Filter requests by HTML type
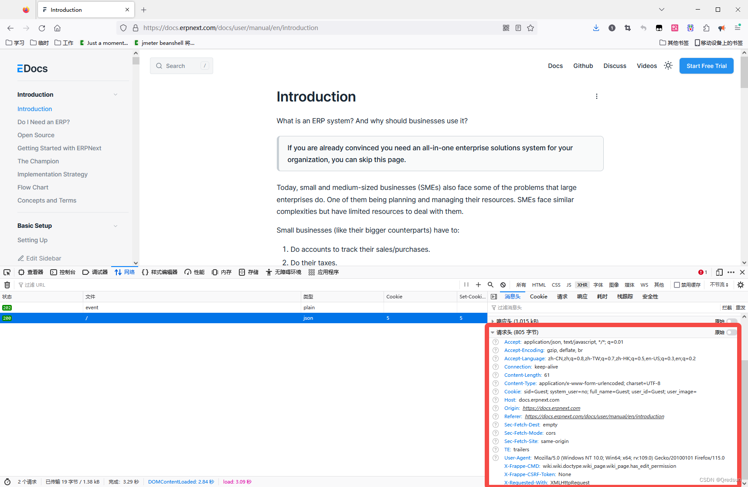The width and height of the screenshot is (748, 487). 539,285
